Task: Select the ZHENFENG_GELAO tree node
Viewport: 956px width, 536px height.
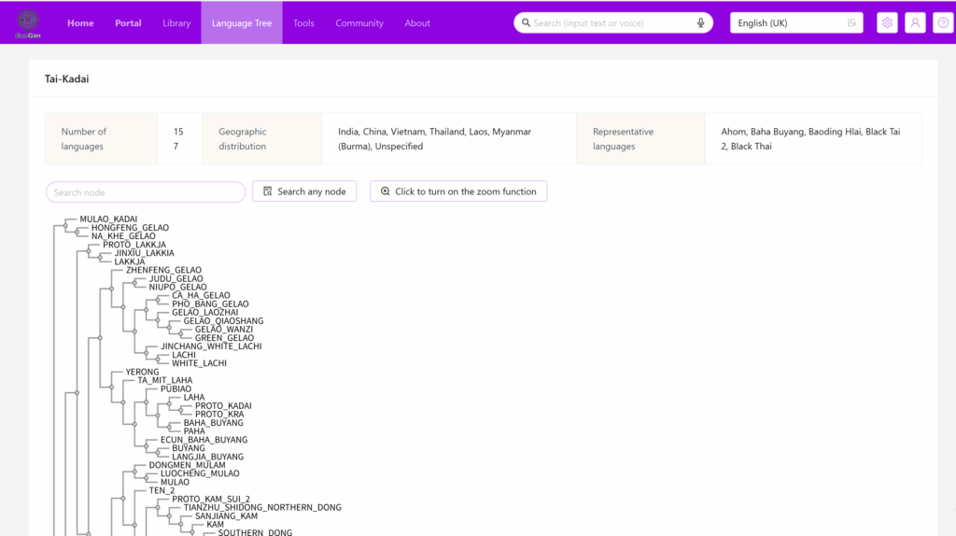Action: [163, 270]
